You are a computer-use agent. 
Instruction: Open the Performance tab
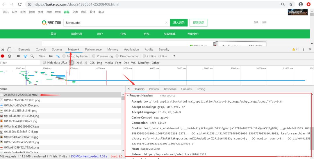point(93,50)
